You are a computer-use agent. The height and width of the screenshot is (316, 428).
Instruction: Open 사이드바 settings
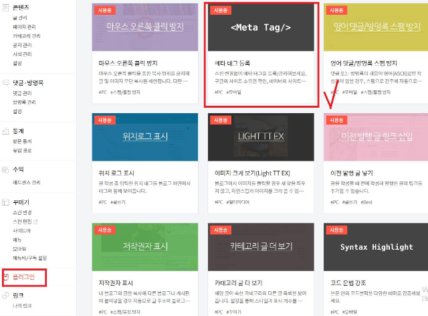pos(21,231)
